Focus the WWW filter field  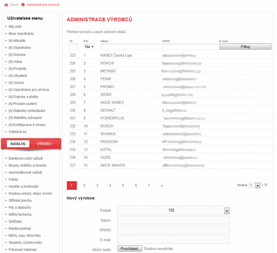(x=189, y=47)
